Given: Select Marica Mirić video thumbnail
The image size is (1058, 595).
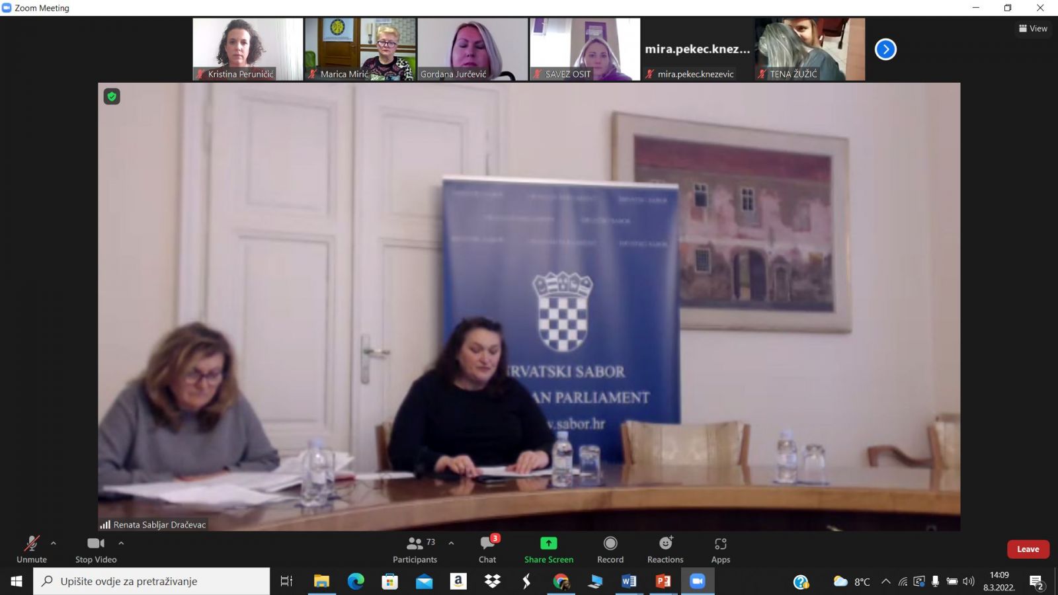Looking at the screenshot, I should point(360,49).
